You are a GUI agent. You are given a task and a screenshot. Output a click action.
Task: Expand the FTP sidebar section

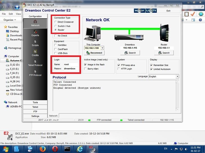coord(35,112)
